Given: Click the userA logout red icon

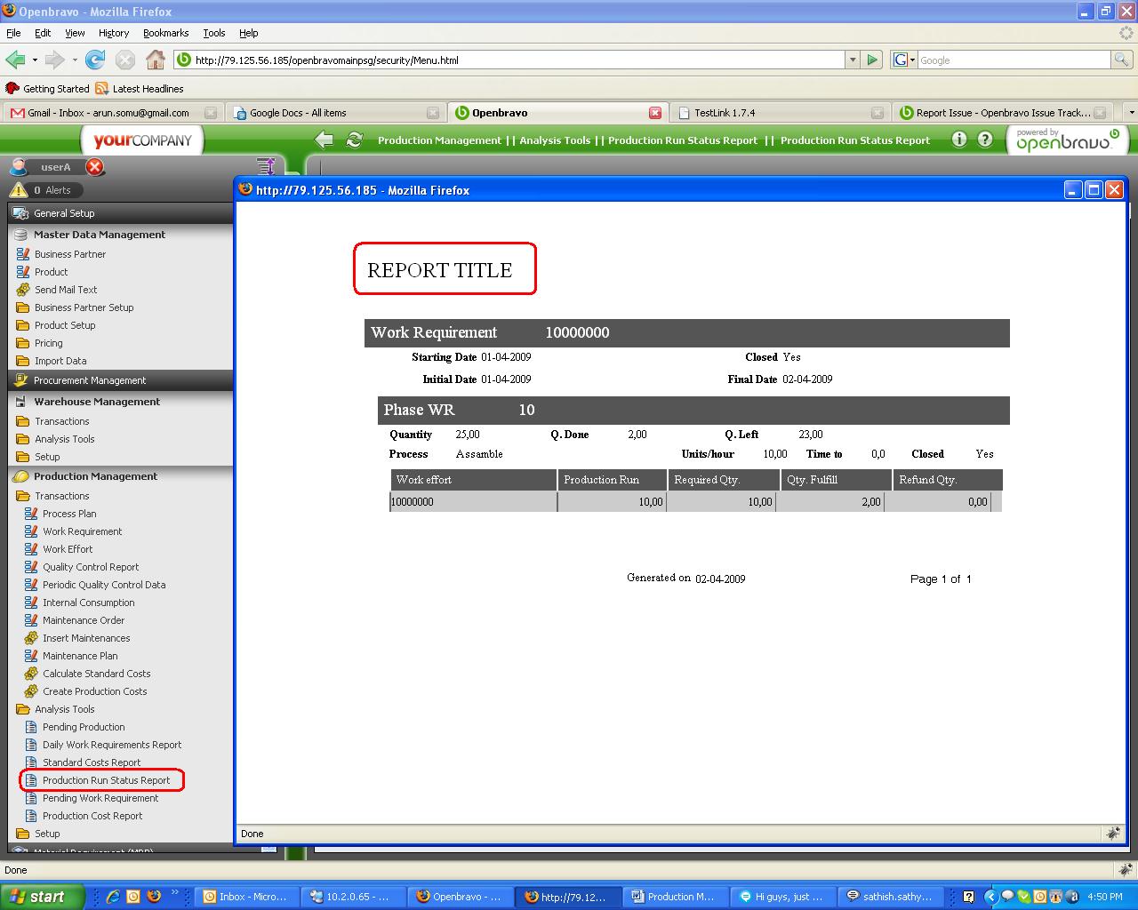Looking at the screenshot, I should coord(95,167).
